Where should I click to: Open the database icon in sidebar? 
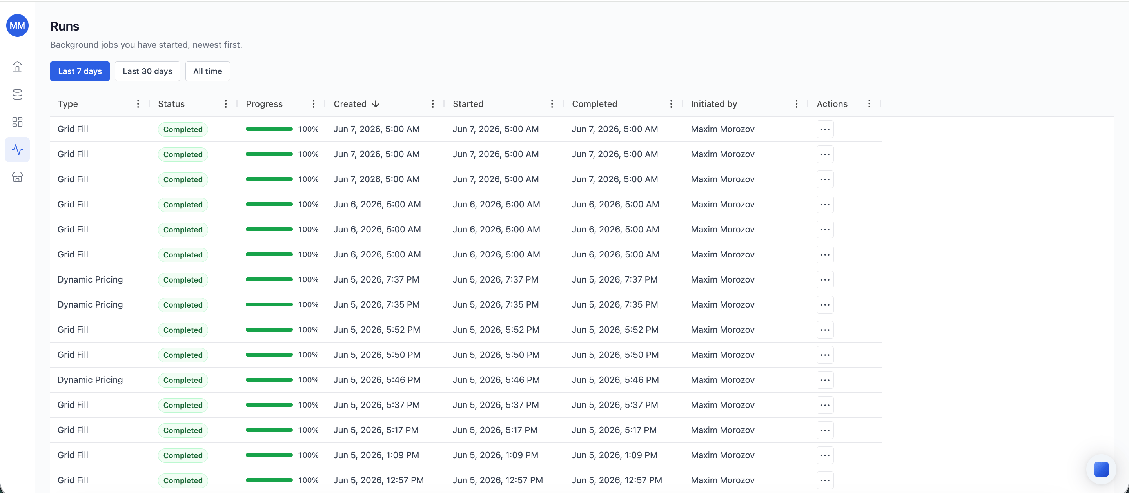[18, 94]
